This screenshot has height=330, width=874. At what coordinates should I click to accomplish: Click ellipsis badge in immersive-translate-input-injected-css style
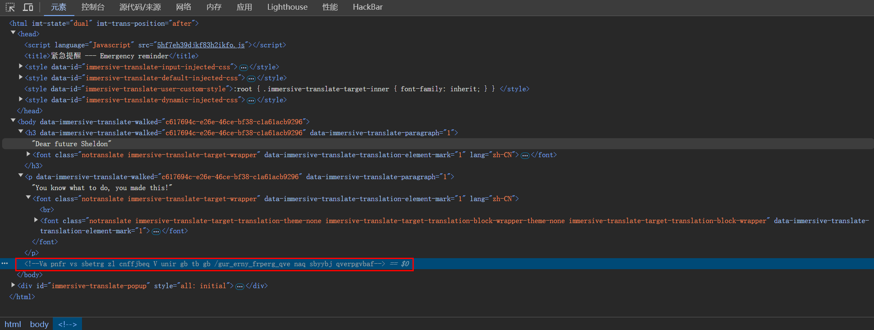point(243,68)
